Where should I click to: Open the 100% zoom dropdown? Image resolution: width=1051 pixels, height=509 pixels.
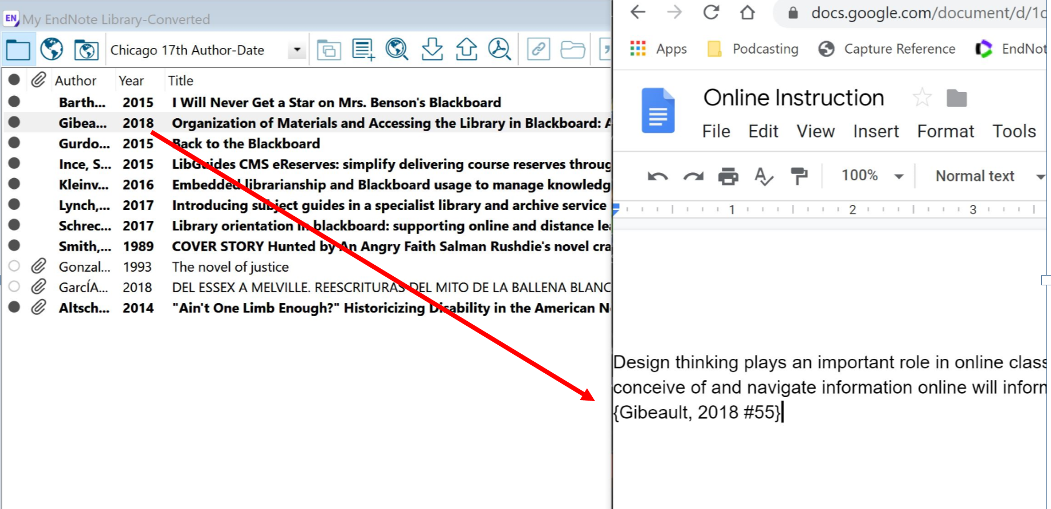tap(872, 176)
